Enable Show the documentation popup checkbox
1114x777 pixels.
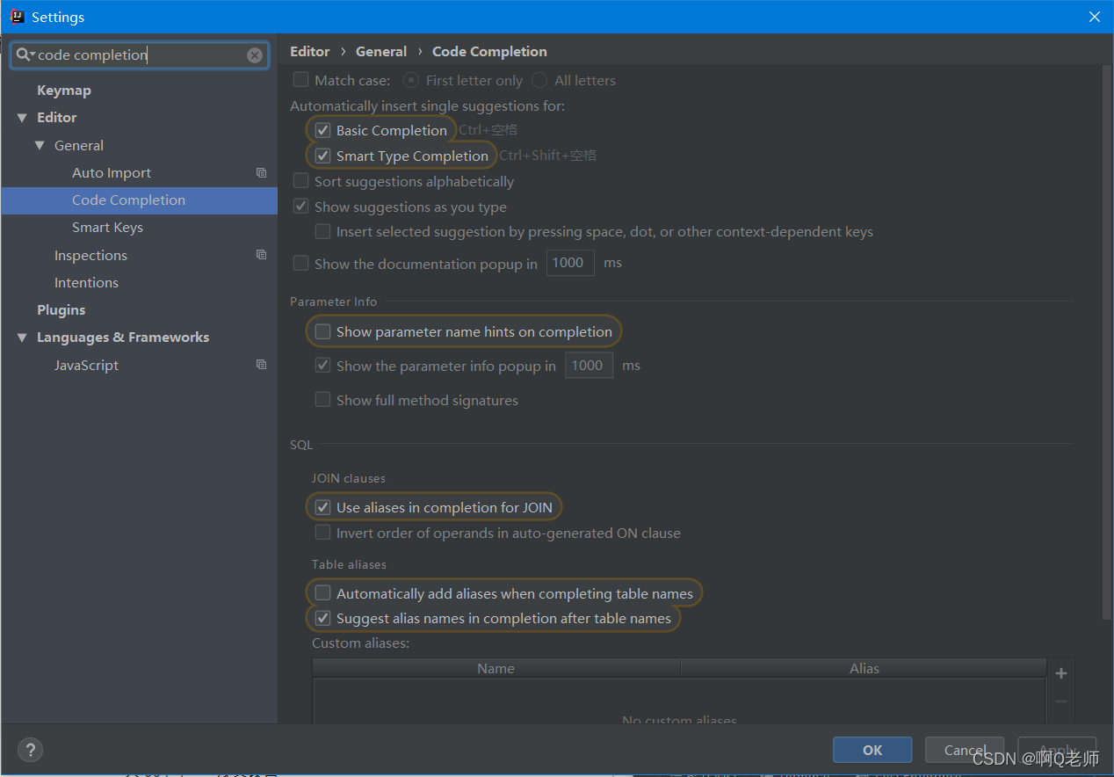[x=300, y=263]
